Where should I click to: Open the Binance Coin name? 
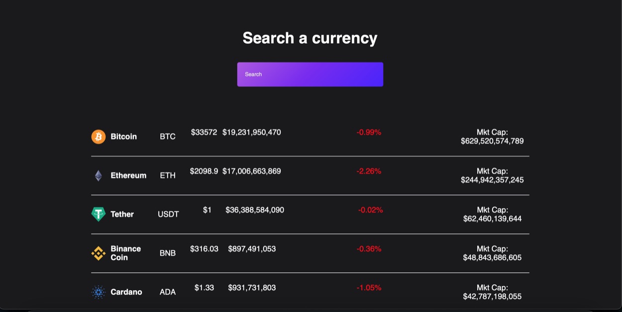pos(125,253)
